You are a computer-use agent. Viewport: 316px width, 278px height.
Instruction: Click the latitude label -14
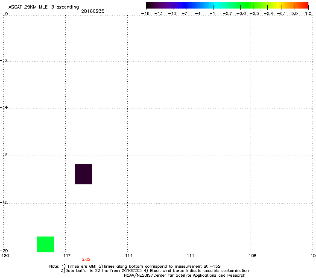pos(4,107)
